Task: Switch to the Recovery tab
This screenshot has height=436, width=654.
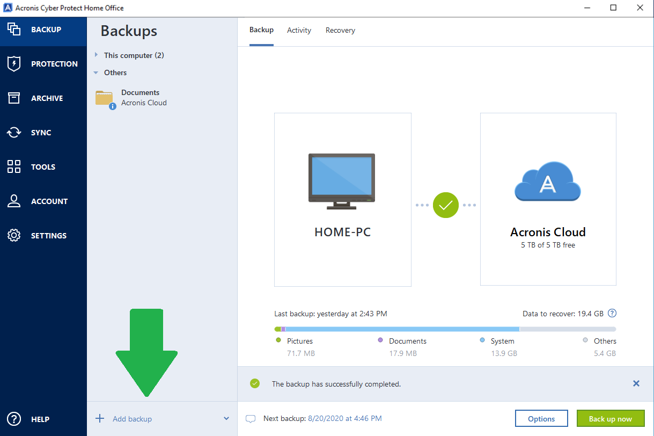Action: click(340, 30)
